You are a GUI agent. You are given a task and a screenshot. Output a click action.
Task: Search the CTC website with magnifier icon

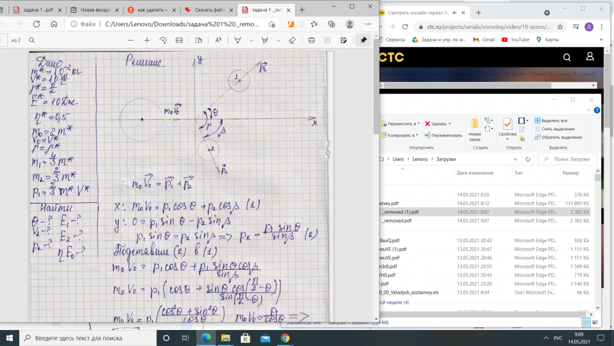[567, 57]
